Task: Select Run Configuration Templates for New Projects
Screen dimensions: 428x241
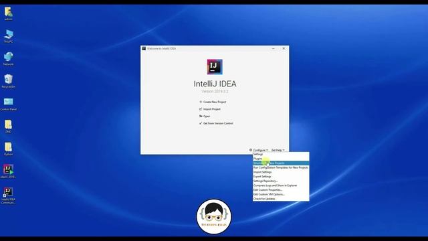Action: click(281, 167)
